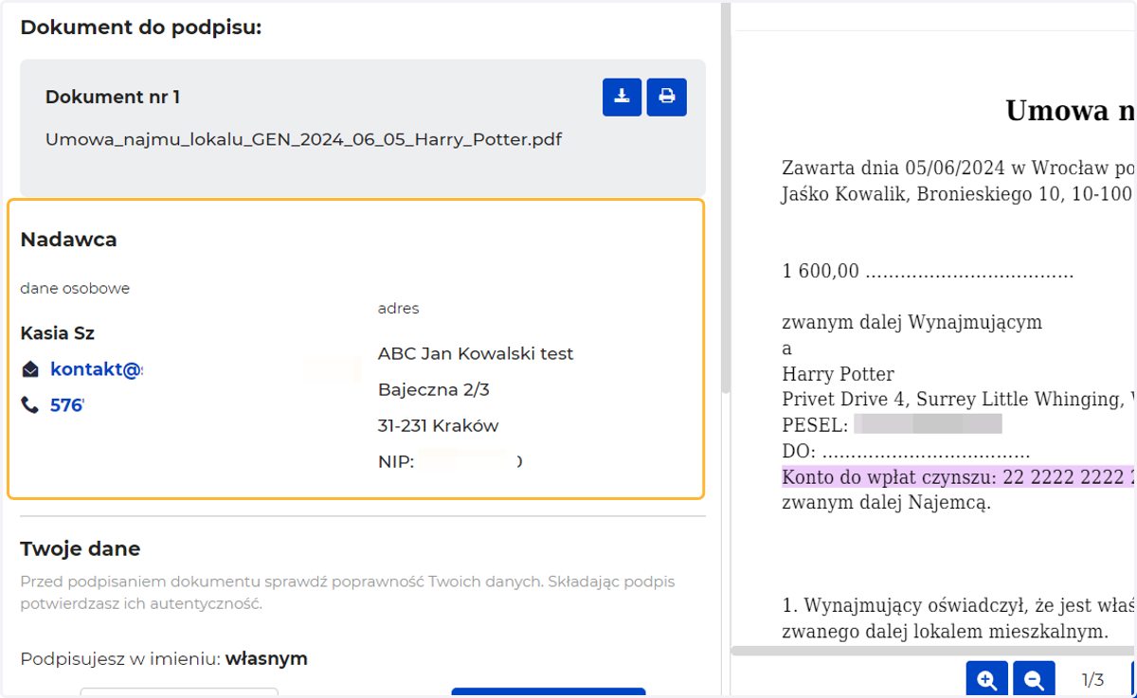Click 'Dokument do podpisu:' heading
Image resolution: width=1137 pixels, height=698 pixels.
140,27
